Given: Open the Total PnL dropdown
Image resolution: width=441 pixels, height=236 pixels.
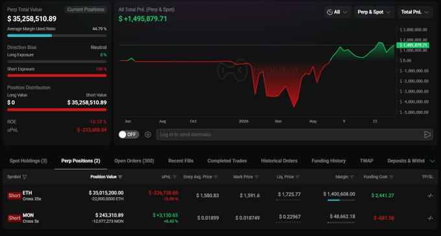Looking at the screenshot, I should click(415, 12).
